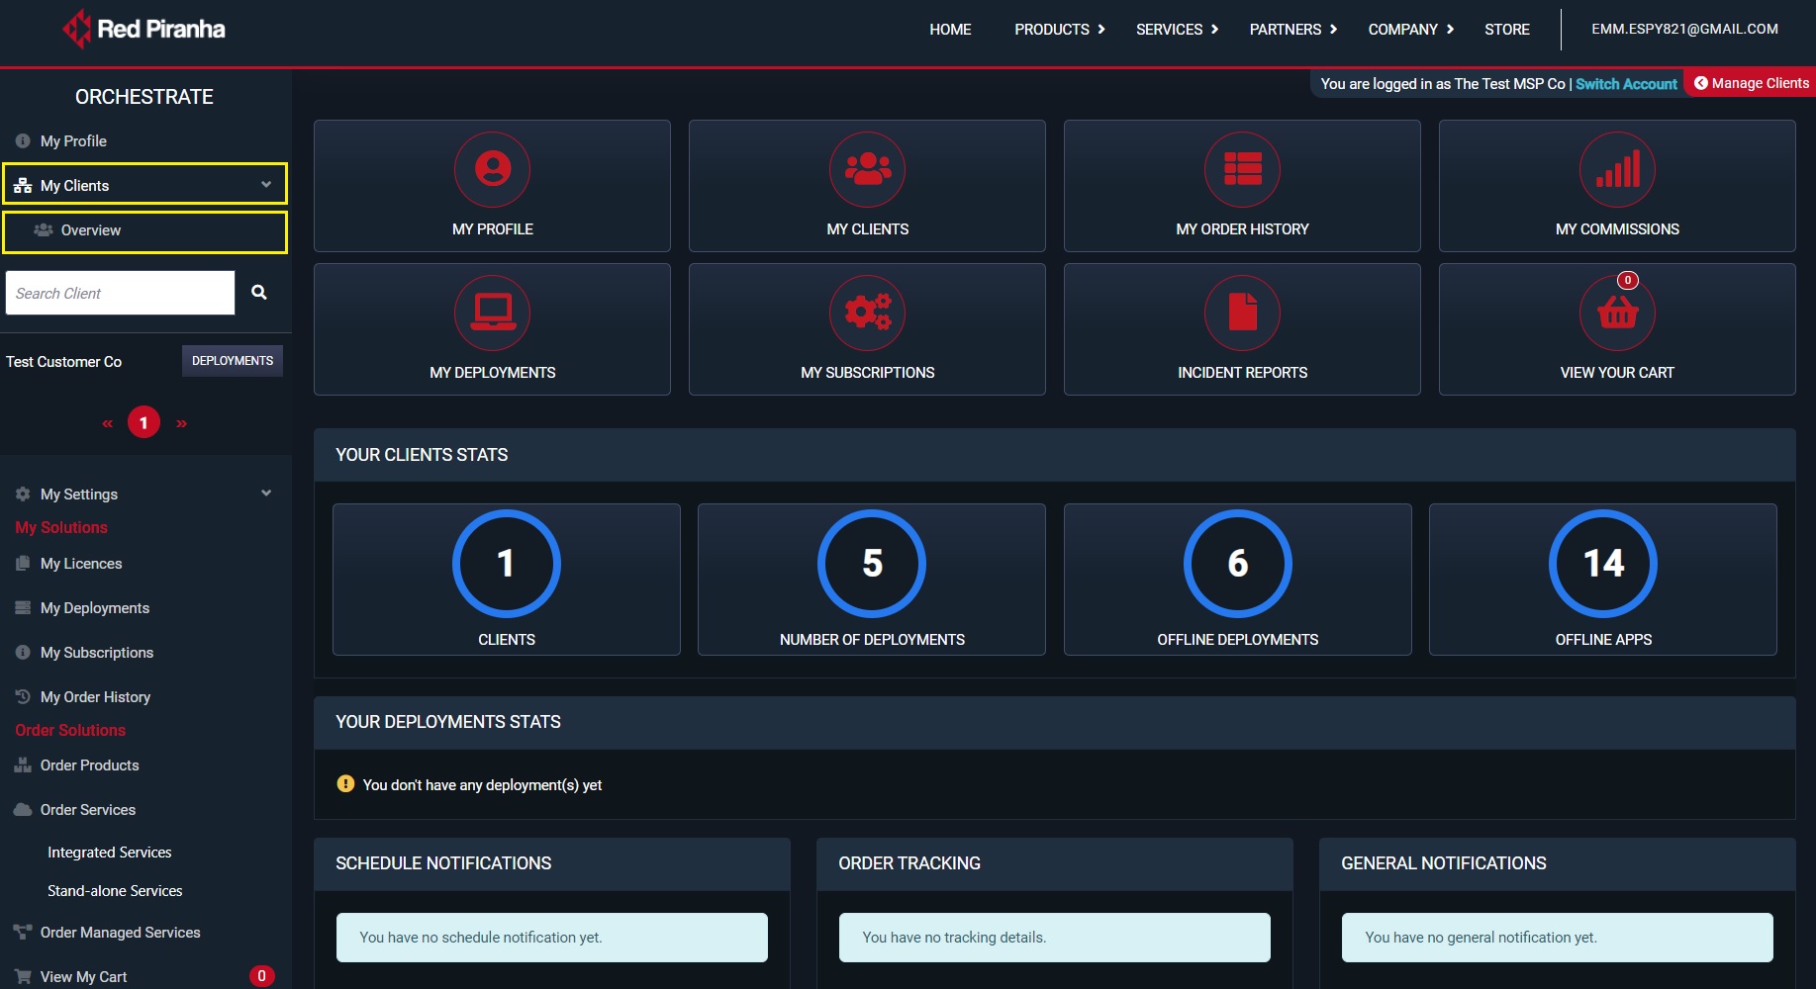This screenshot has height=989, width=1816.
Task: Expand the My Clients chevron
Action: point(266,184)
